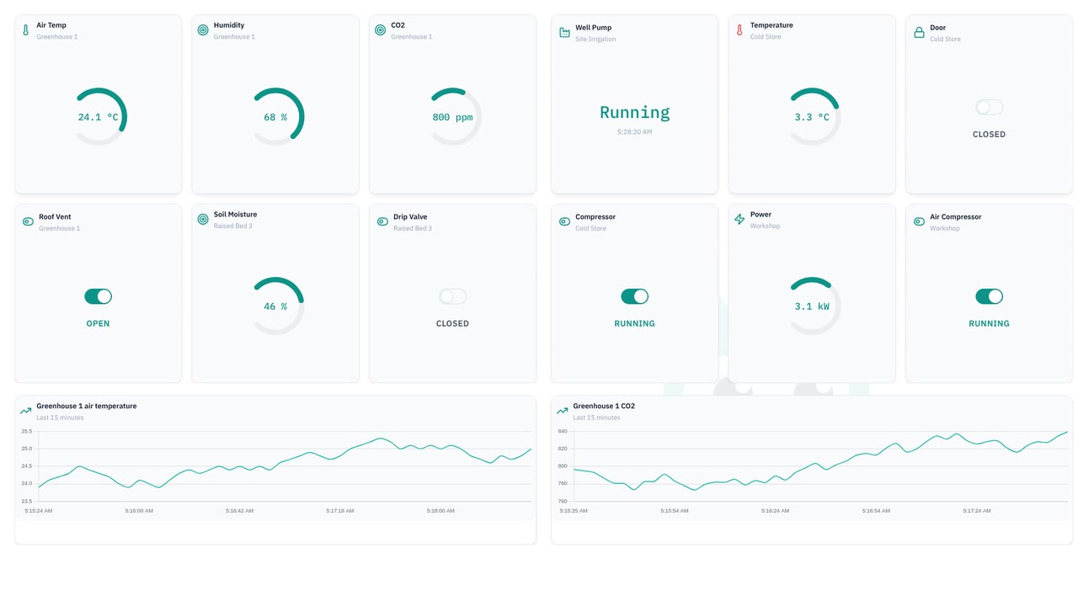Toggle the Roof Vent switch off
The image size is (1078, 606).
point(98,296)
